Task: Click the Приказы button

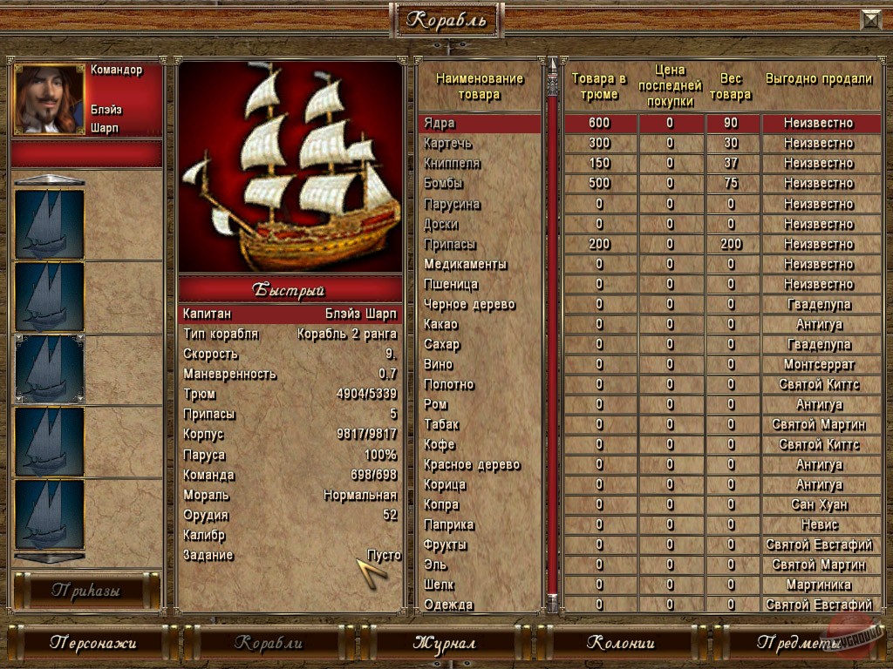Action: [x=86, y=591]
